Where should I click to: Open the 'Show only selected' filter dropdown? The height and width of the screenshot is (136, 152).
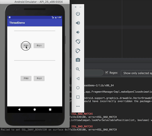(x=136, y=73)
